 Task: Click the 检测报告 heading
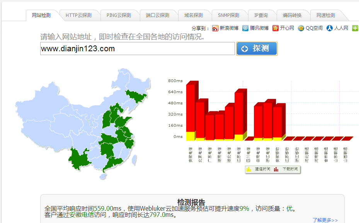click(191, 202)
